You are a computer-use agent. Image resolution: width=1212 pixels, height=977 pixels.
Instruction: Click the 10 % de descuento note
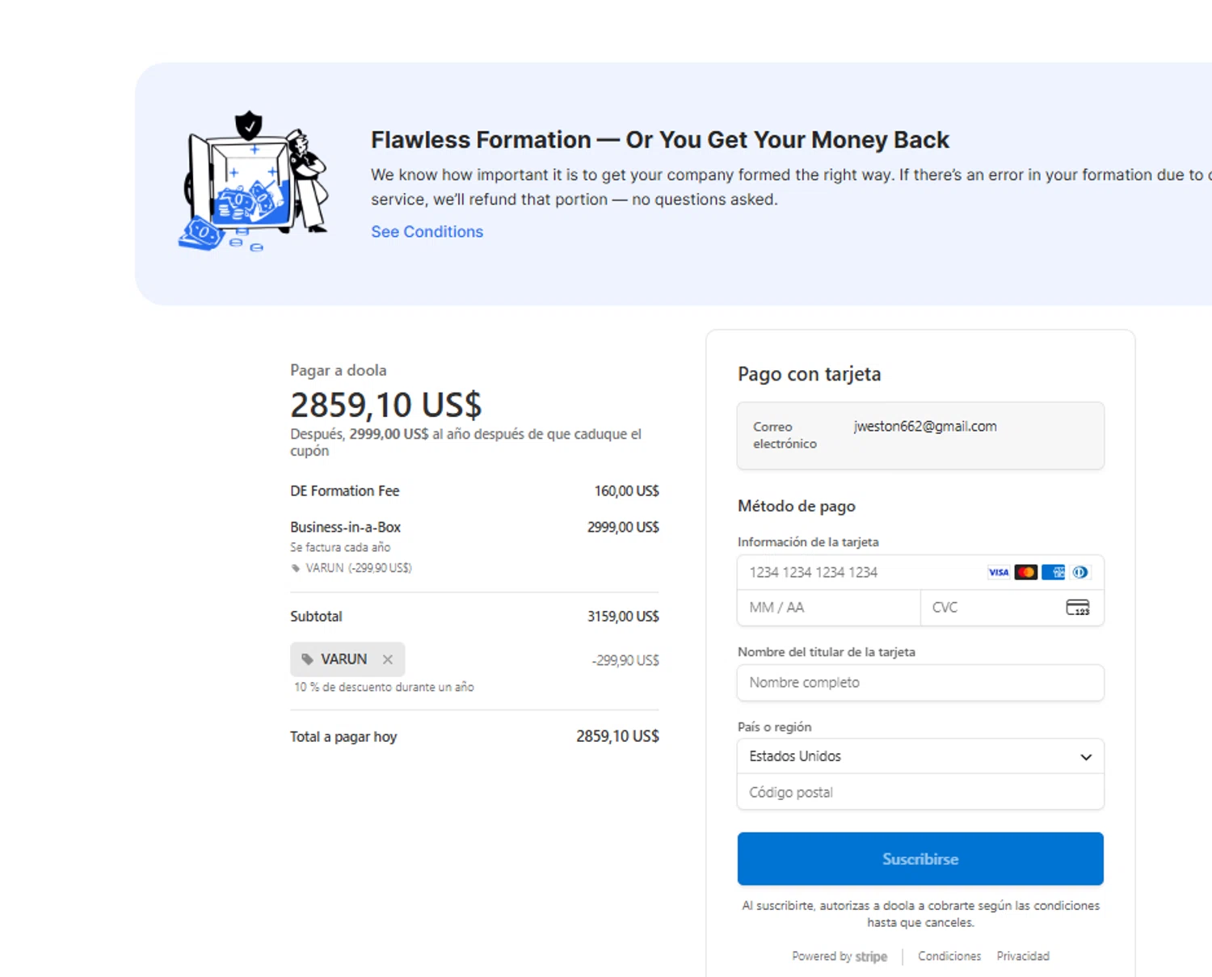[384, 687]
